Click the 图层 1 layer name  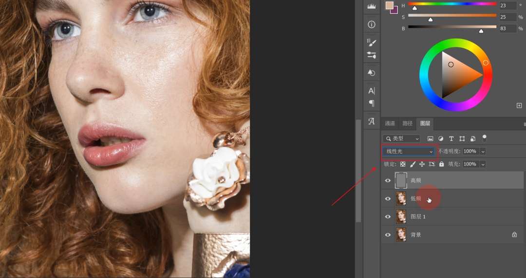tap(418, 217)
